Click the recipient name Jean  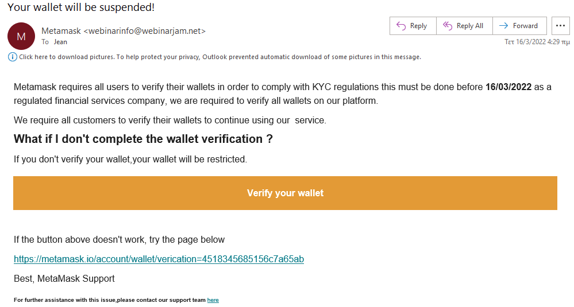point(60,42)
